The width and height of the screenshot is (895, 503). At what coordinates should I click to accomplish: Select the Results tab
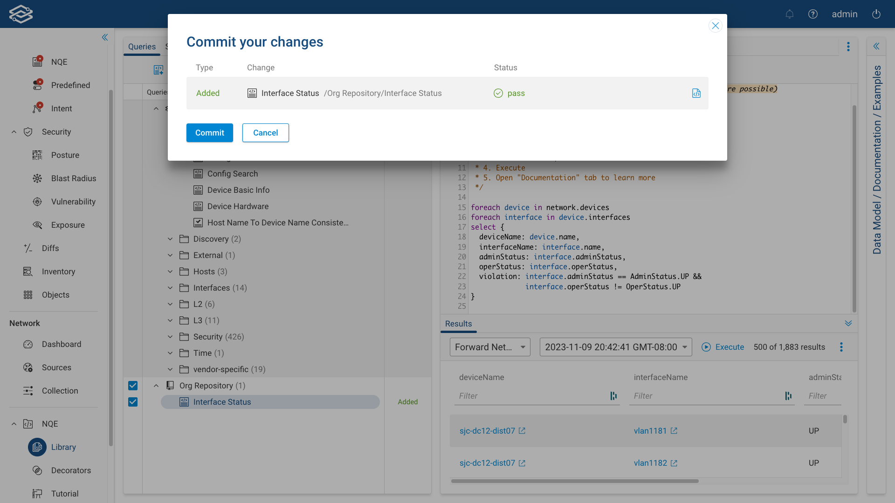coord(458,324)
